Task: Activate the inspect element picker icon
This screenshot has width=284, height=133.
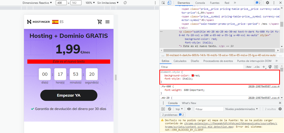Action: pos(163,3)
